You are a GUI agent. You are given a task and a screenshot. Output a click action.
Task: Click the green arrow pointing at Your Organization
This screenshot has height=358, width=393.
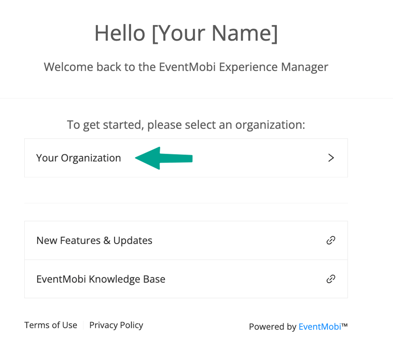pos(163,158)
